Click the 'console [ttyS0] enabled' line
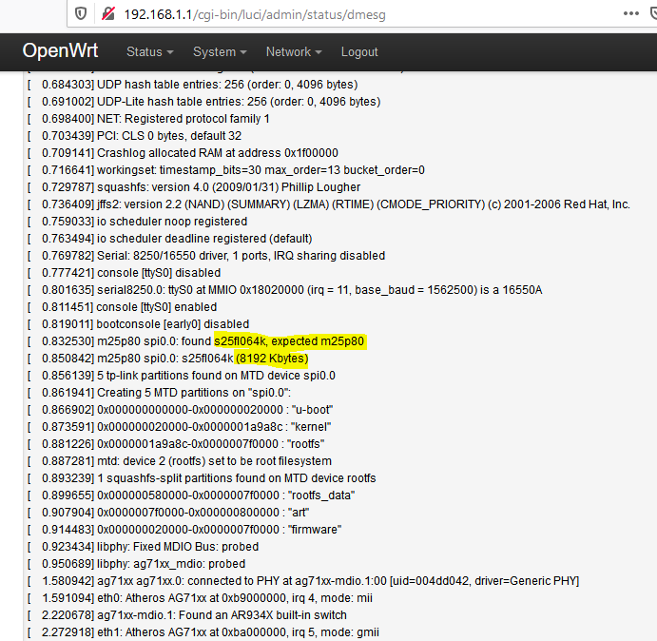This screenshot has width=657, height=641. 123,307
